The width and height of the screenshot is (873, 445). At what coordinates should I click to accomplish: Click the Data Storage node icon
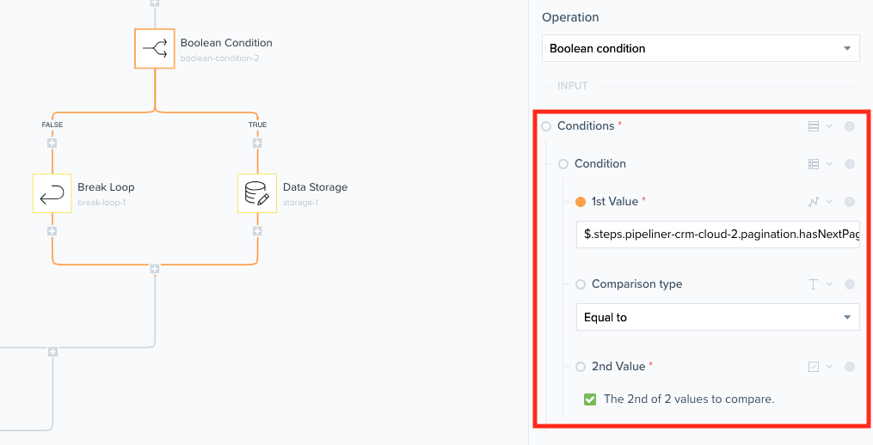pos(257,193)
